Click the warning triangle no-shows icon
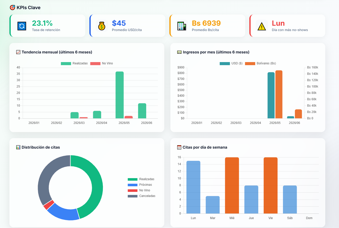The width and height of the screenshot is (339, 228). pyautogui.click(x=262, y=26)
